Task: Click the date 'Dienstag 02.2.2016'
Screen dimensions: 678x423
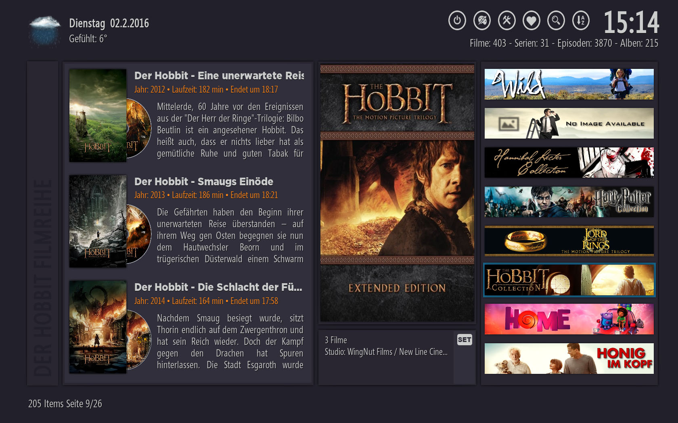Action: [109, 23]
